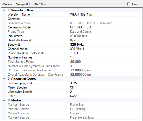This screenshot has height=121, width=143.
Task: Collapse the Spectrum Control section
Action: (4, 79)
